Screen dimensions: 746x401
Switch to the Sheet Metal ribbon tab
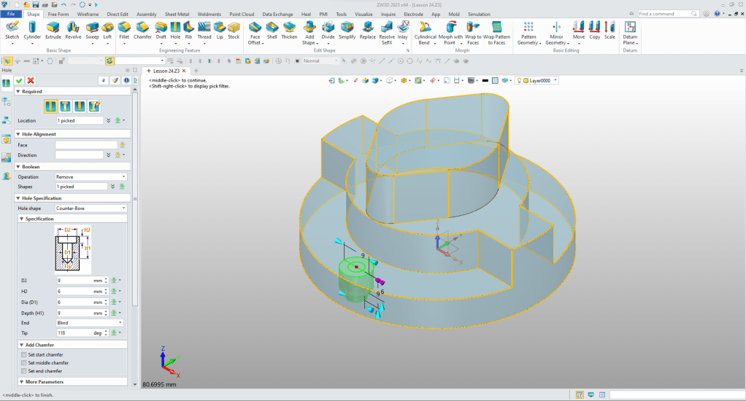tap(177, 14)
